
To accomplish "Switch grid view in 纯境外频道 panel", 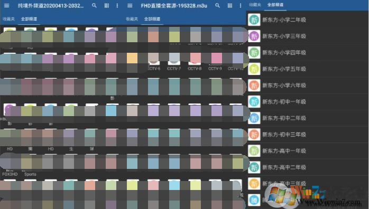I will pyautogui.click(x=107, y=5).
